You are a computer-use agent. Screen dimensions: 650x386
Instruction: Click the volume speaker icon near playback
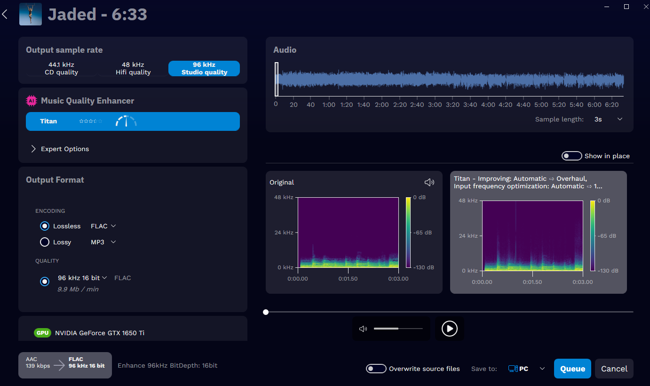click(363, 328)
